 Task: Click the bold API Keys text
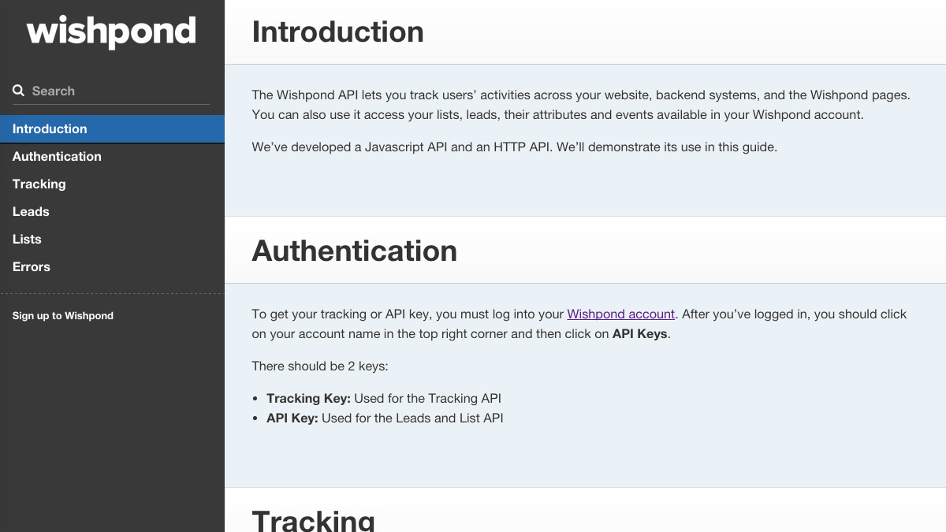[640, 333]
